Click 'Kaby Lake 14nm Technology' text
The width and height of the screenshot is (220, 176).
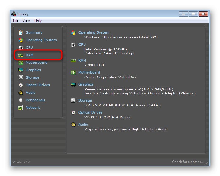coord(109,53)
